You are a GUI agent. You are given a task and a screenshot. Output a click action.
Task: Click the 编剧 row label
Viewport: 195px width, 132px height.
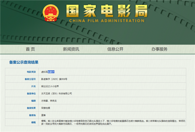(33, 101)
